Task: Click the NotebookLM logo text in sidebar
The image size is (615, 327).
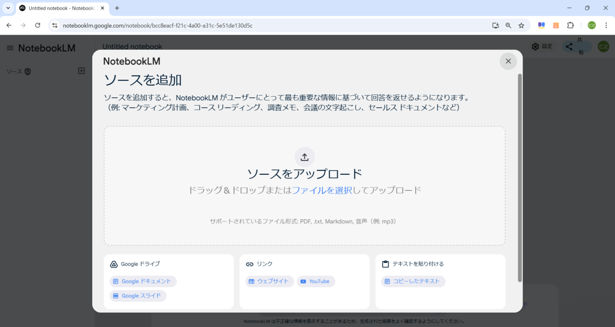Action: coord(47,48)
